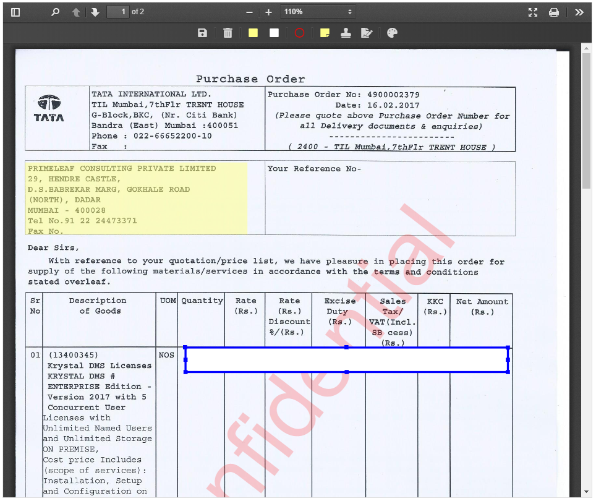Click the vertical scrollbar thumb
The width and height of the screenshot is (596, 501).
(x=587, y=120)
